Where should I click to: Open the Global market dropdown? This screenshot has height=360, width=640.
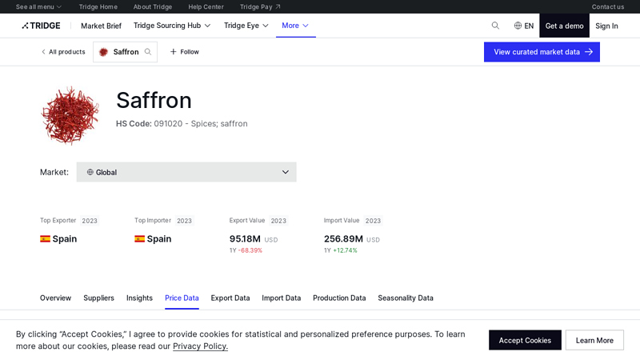click(186, 172)
